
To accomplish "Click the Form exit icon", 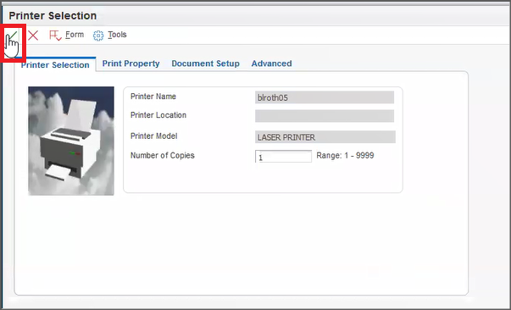I will 55,36.
